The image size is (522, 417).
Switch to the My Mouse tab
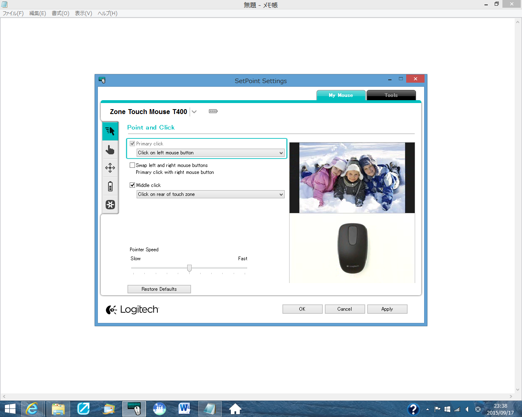[x=341, y=95]
